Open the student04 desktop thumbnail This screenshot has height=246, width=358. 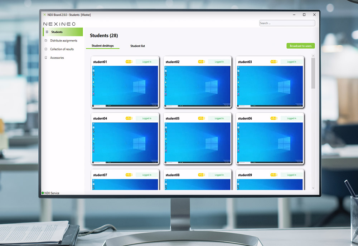(125, 142)
